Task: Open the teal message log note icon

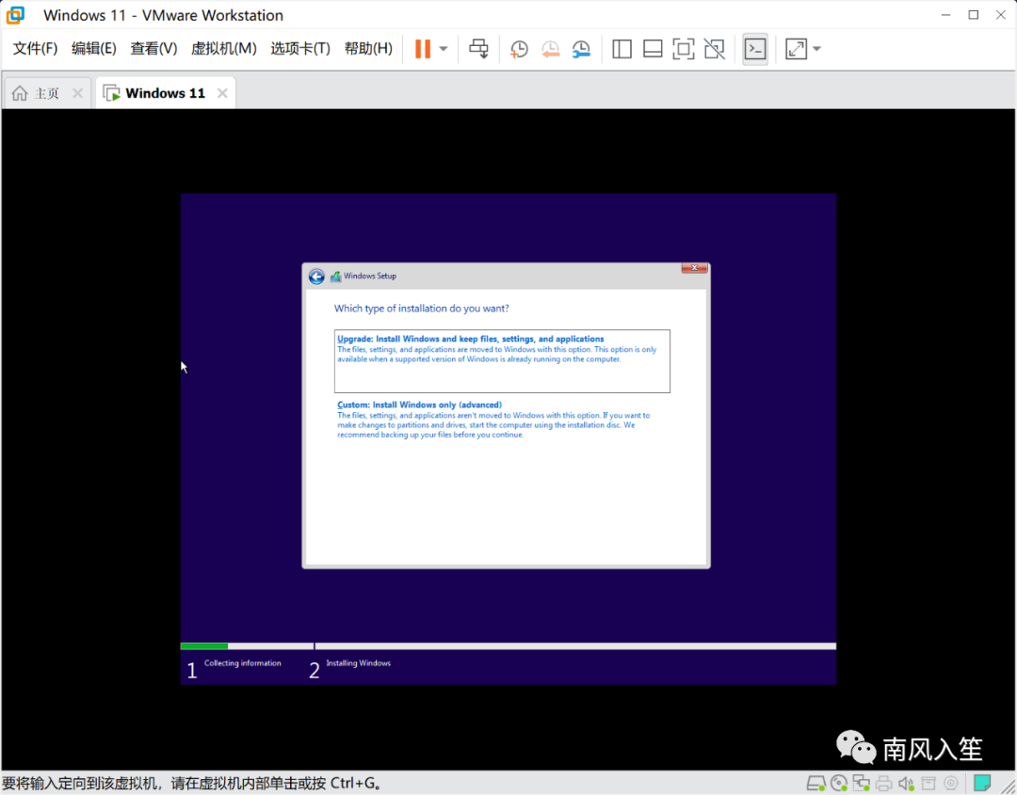Action: pos(982,783)
